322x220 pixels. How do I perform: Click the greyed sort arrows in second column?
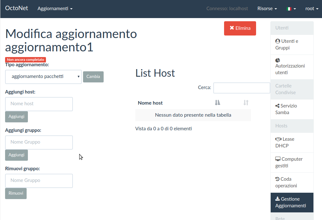pyautogui.click(x=246, y=102)
